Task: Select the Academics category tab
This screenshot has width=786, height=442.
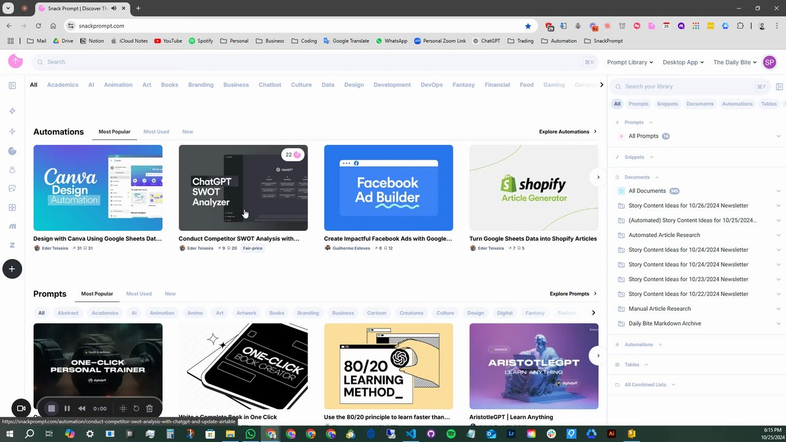Action: [63, 85]
